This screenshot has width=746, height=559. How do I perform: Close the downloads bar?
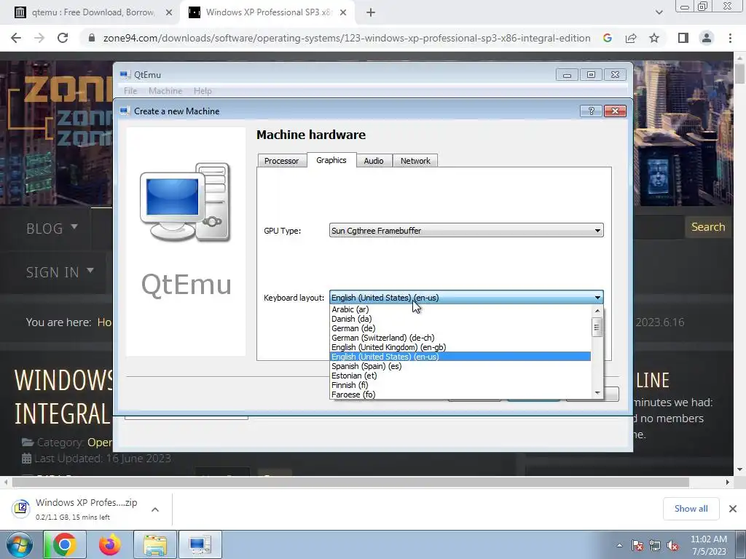pos(733,509)
